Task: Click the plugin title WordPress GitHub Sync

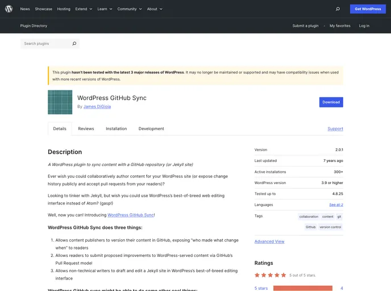Action: (112, 98)
